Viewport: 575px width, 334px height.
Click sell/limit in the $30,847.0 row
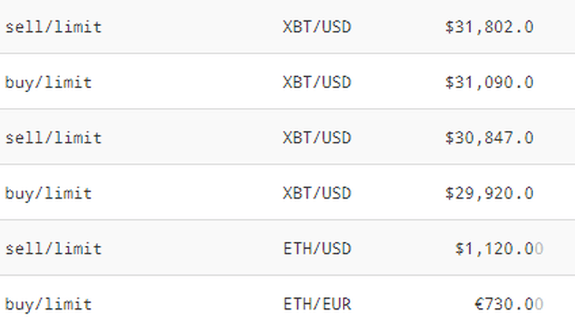click(54, 139)
